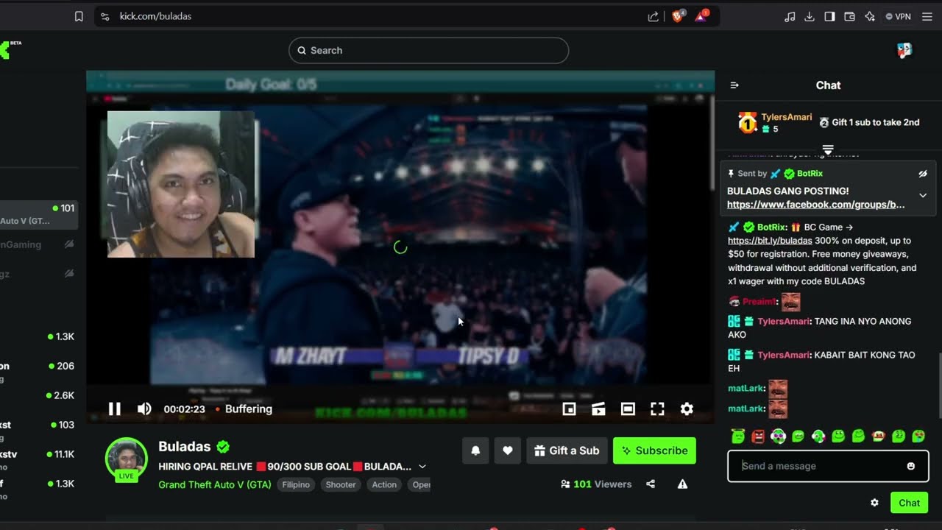Open Leo AI sparkle icon
Viewport: 942px width, 530px height.
point(869,16)
